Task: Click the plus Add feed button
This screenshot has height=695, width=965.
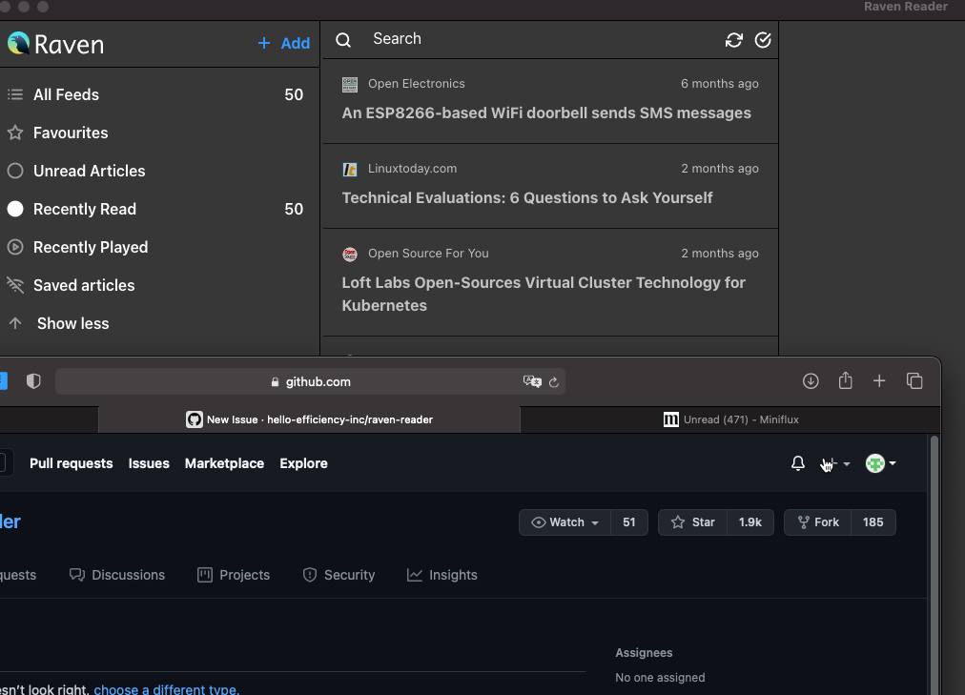Action: pyautogui.click(x=284, y=43)
